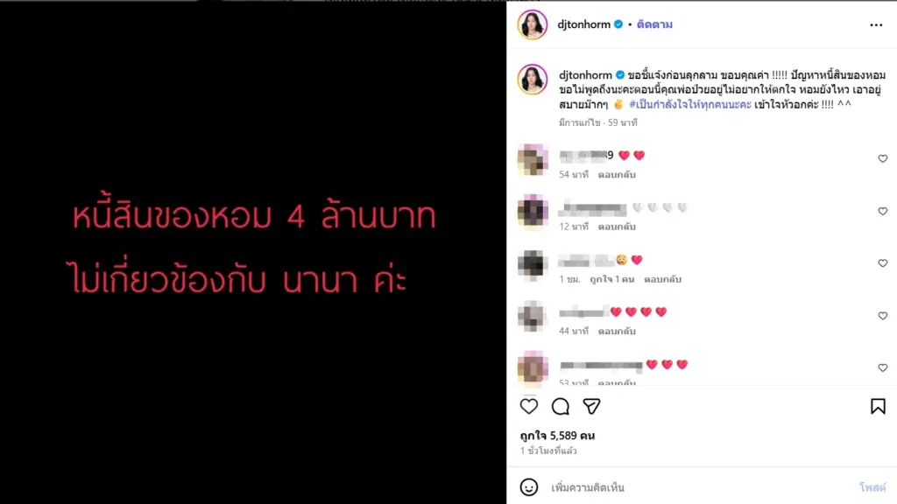Like the first comment posted 54 minutes ago

click(883, 158)
